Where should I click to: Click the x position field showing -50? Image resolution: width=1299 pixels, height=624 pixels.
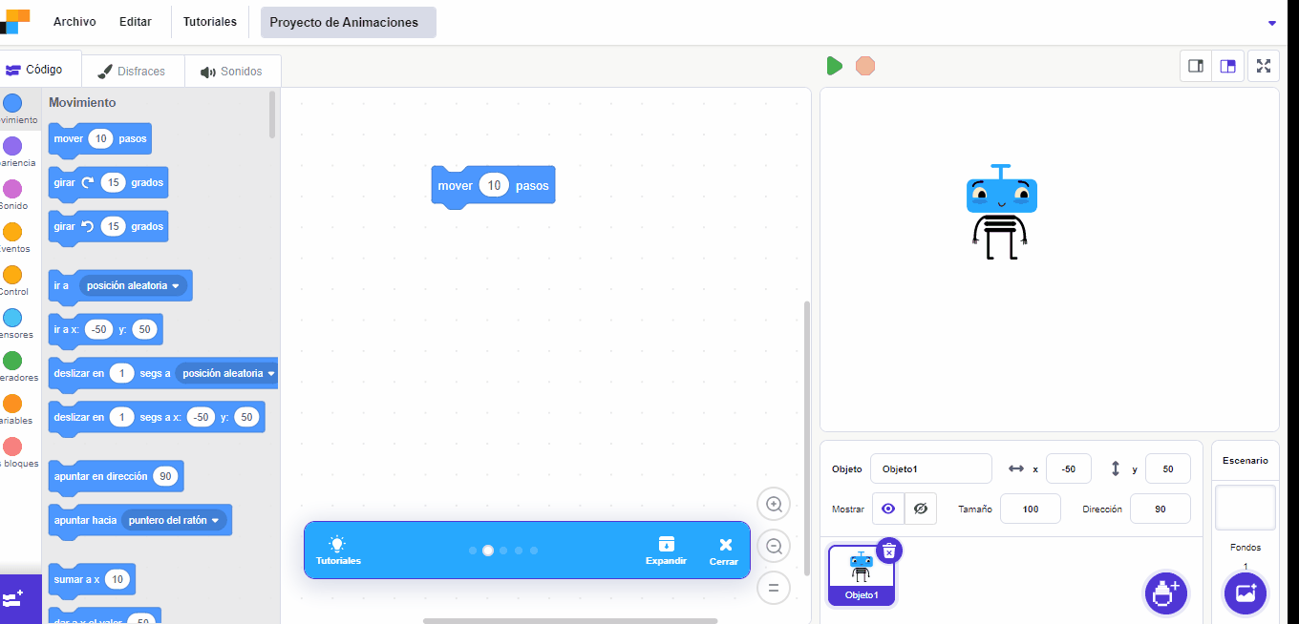point(1069,468)
